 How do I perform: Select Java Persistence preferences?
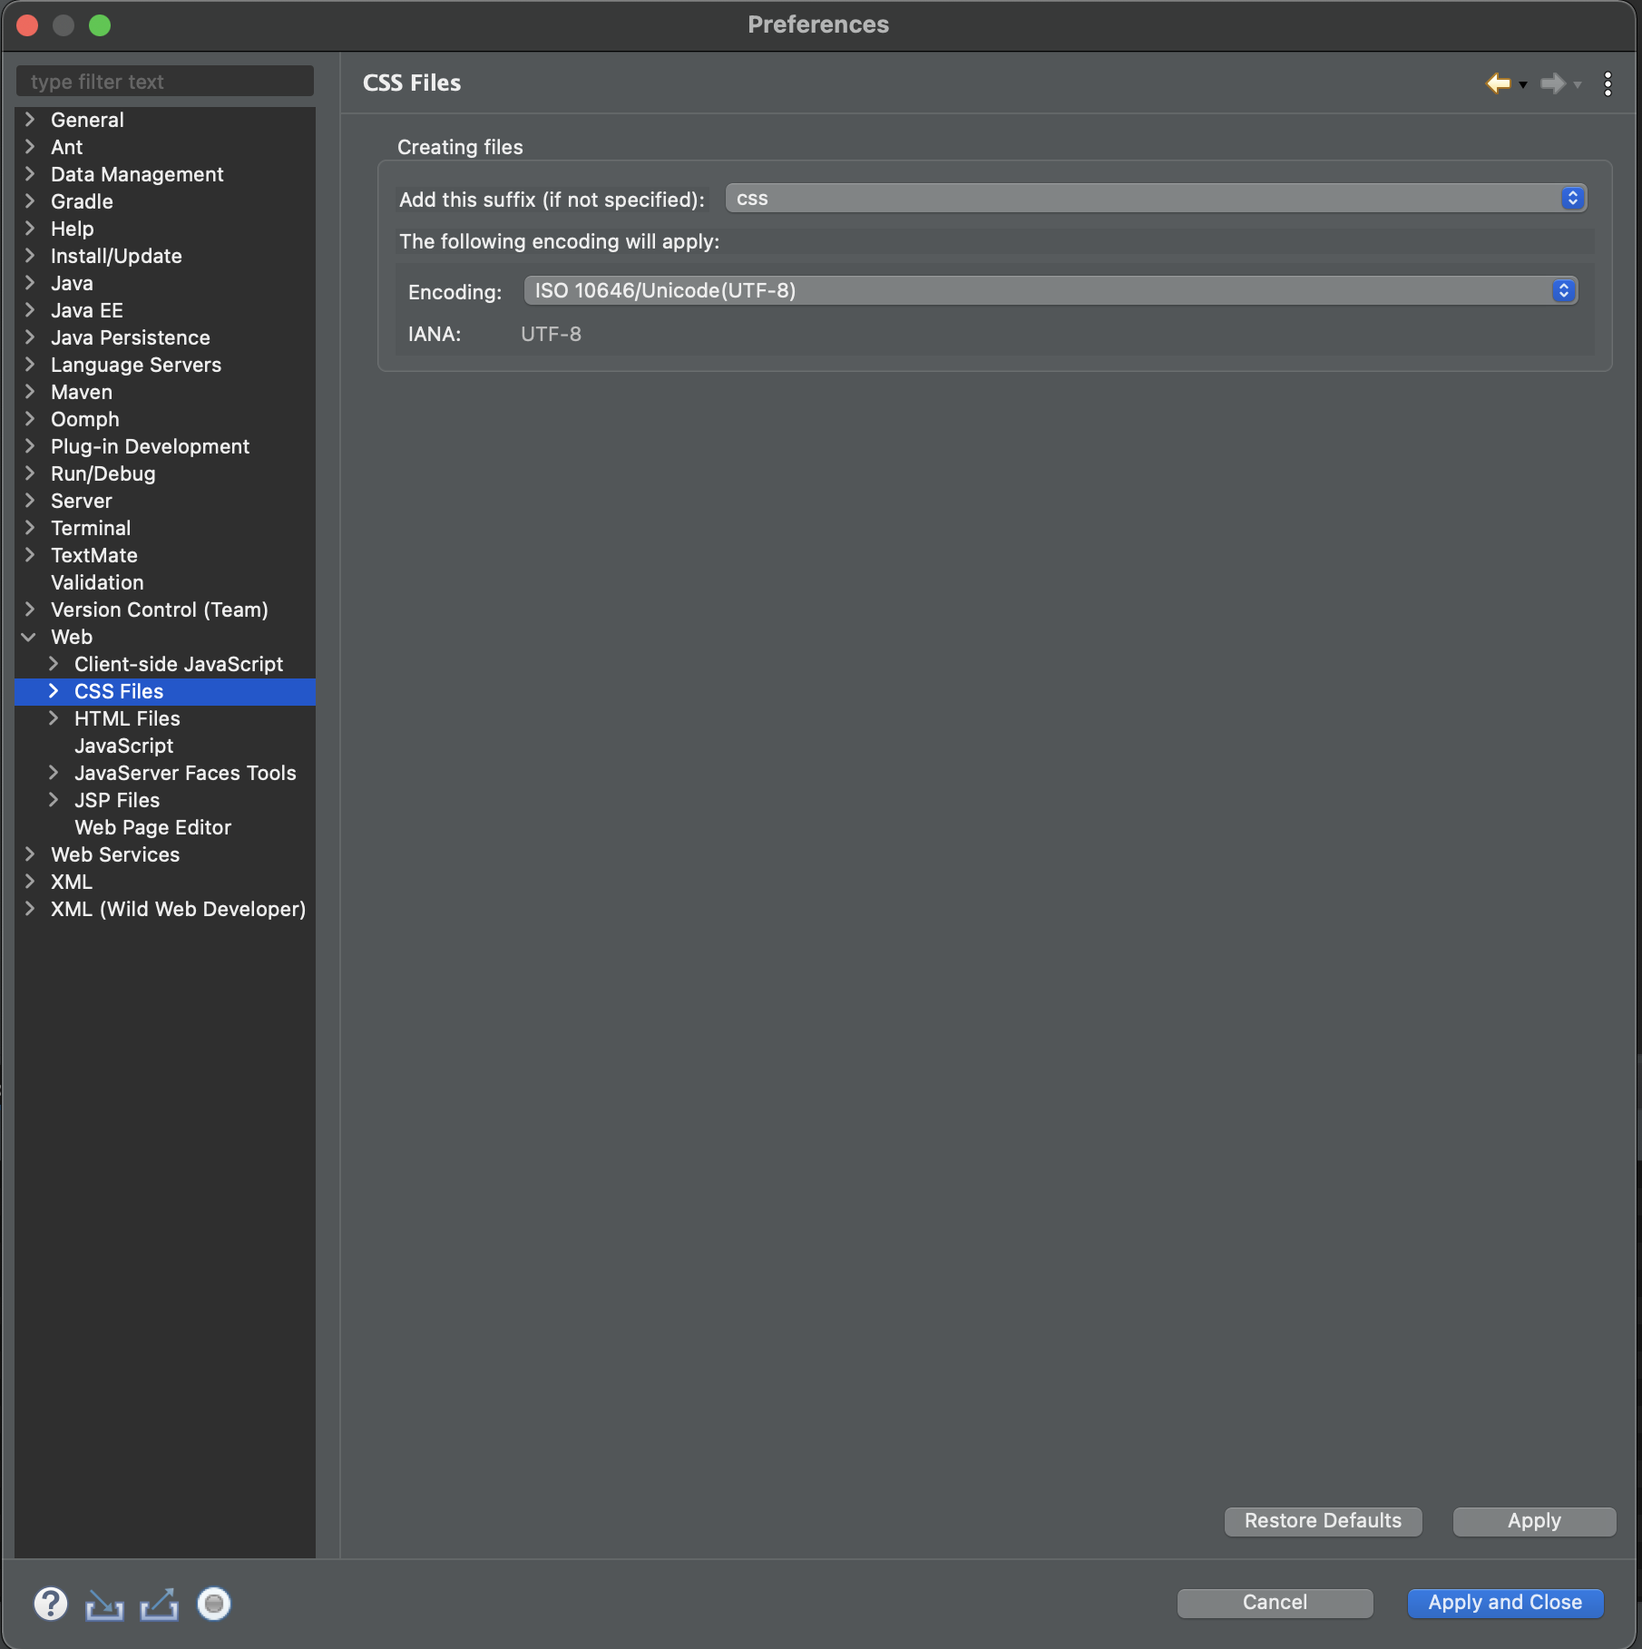(131, 337)
